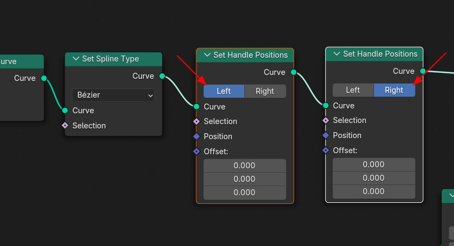The image size is (454, 246).
Task: Click Offset Y field in white-outlined node
Action: coord(374,178)
